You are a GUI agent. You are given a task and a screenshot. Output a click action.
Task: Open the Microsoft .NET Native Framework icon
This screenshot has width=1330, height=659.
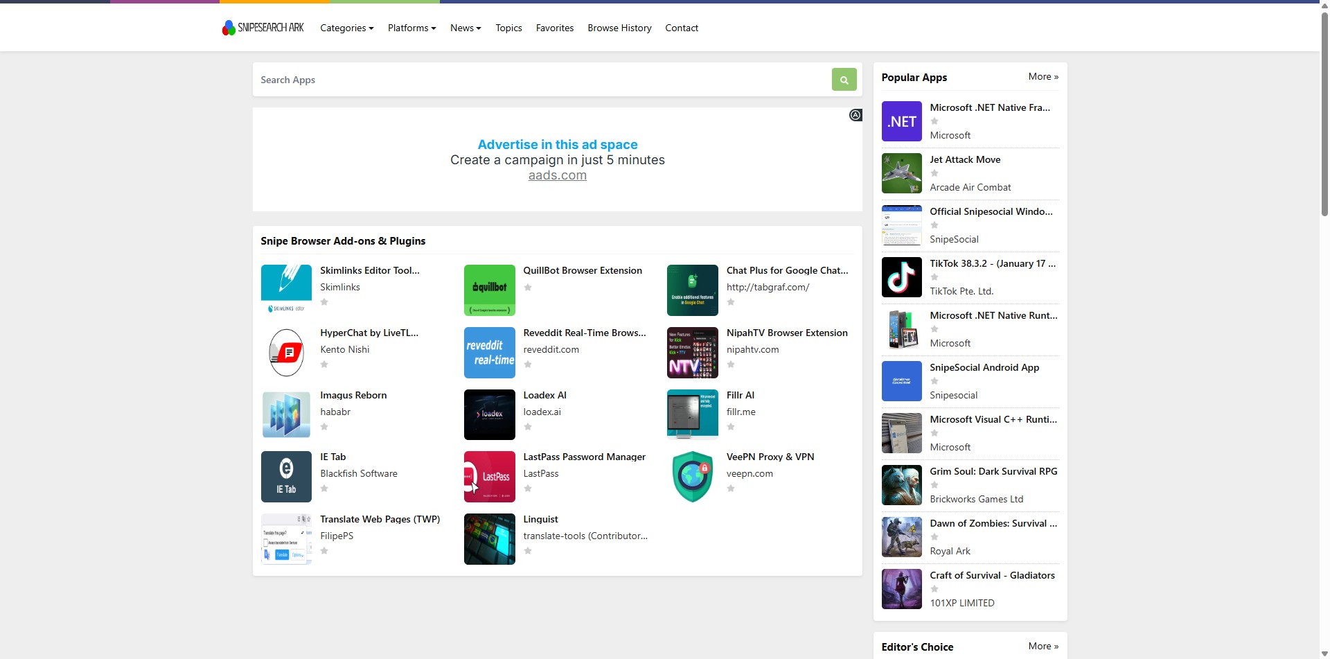(x=901, y=121)
